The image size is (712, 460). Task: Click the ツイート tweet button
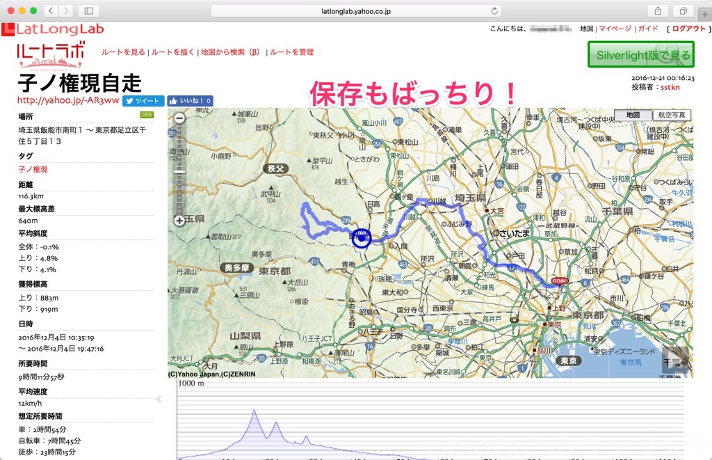pos(143,101)
